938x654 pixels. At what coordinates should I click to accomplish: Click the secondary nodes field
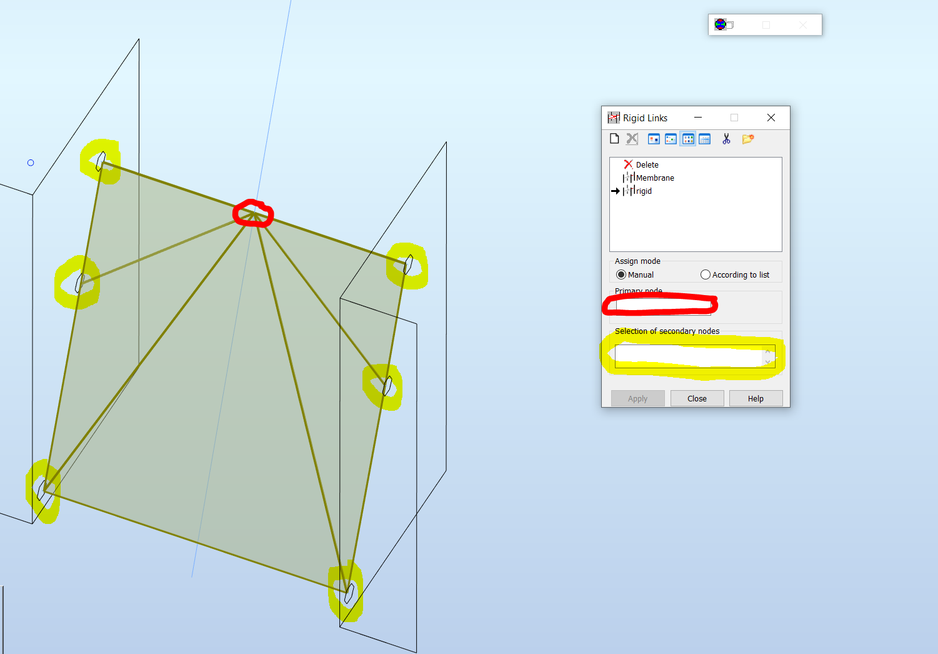pyautogui.click(x=687, y=355)
